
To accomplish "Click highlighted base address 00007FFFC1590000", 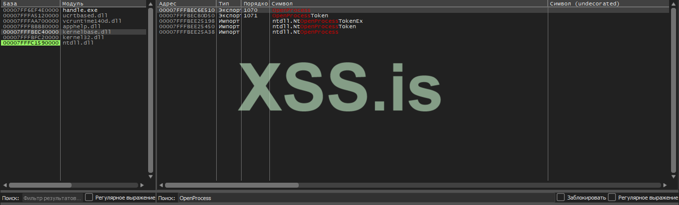I will pyautogui.click(x=31, y=43).
